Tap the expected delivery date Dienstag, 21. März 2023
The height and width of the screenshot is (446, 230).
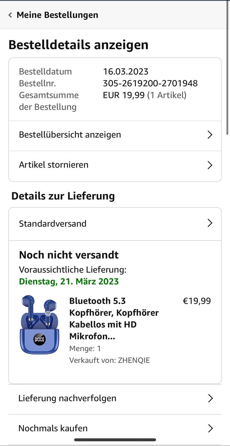[x=69, y=282]
